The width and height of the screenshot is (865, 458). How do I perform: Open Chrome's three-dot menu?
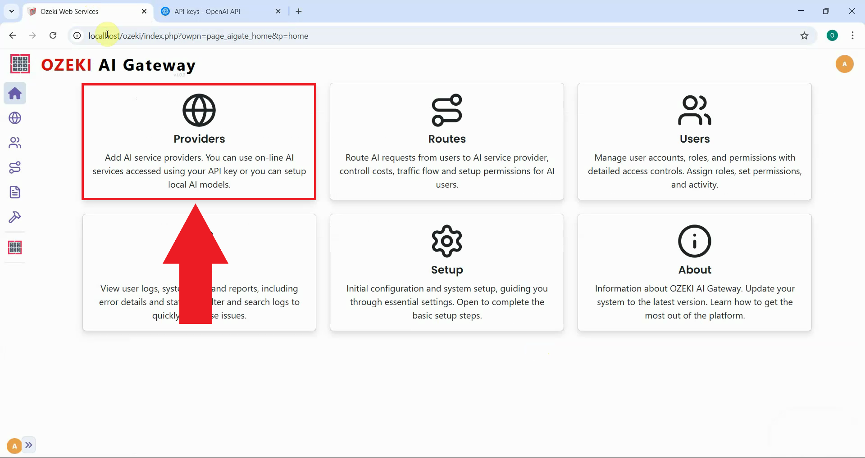pos(852,35)
